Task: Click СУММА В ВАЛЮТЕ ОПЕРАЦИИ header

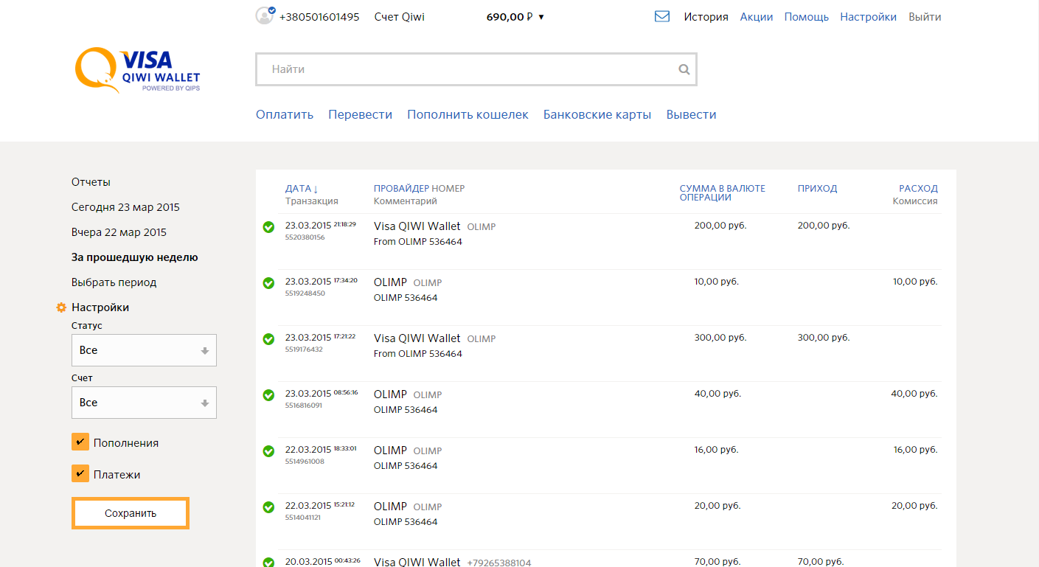Action: (723, 192)
